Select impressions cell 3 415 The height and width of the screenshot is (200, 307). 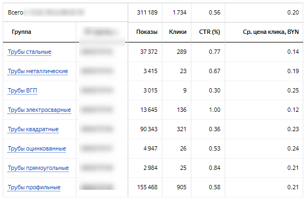[151, 71]
